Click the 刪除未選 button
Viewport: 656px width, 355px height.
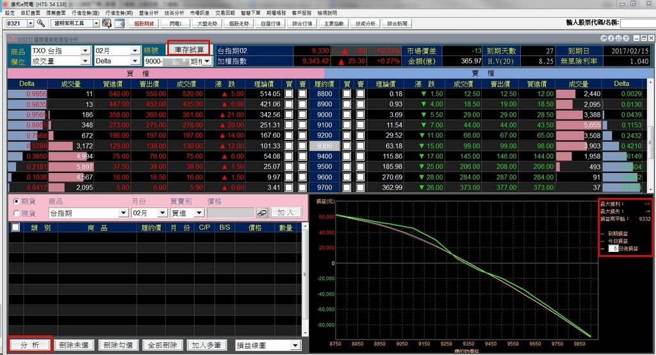(74, 345)
